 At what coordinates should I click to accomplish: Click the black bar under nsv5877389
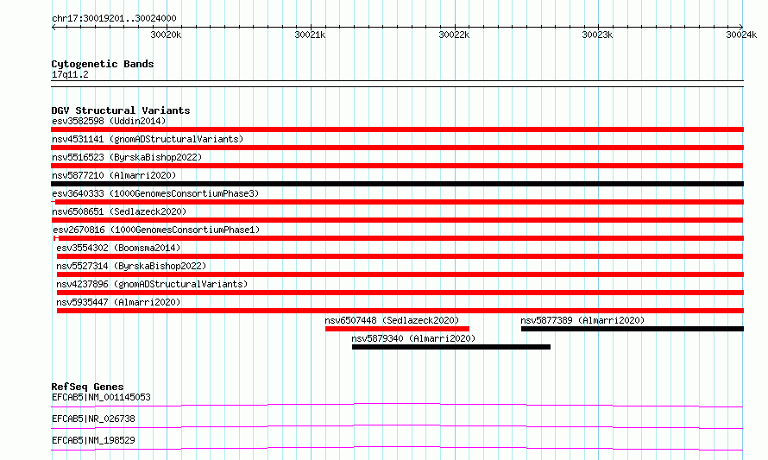[x=633, y=329]
